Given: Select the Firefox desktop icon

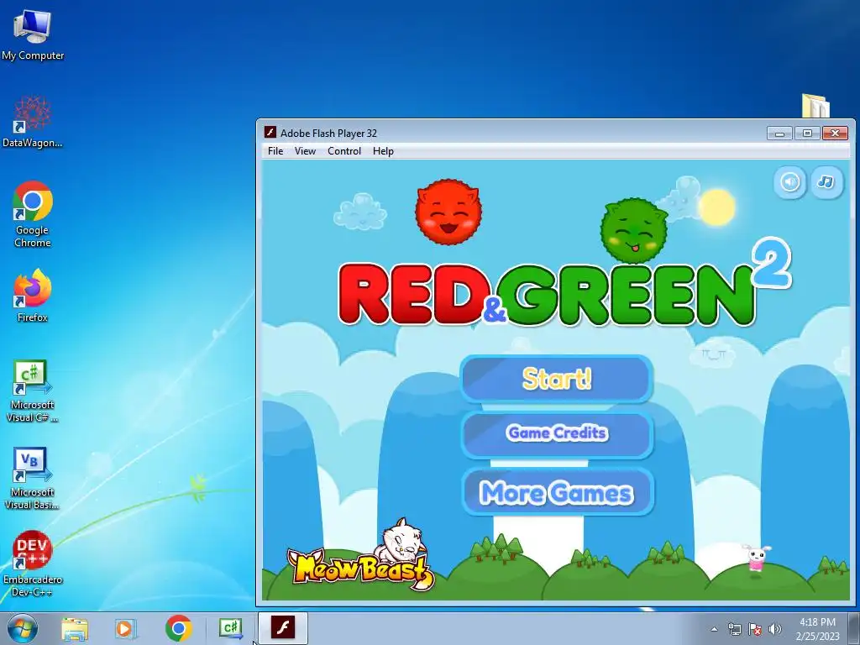Looking at the screenshot, I should [x=33, y=295].
